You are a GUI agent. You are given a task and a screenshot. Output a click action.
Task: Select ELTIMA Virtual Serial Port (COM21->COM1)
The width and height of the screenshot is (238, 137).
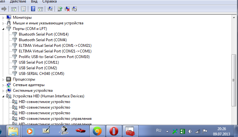point(55,51)
